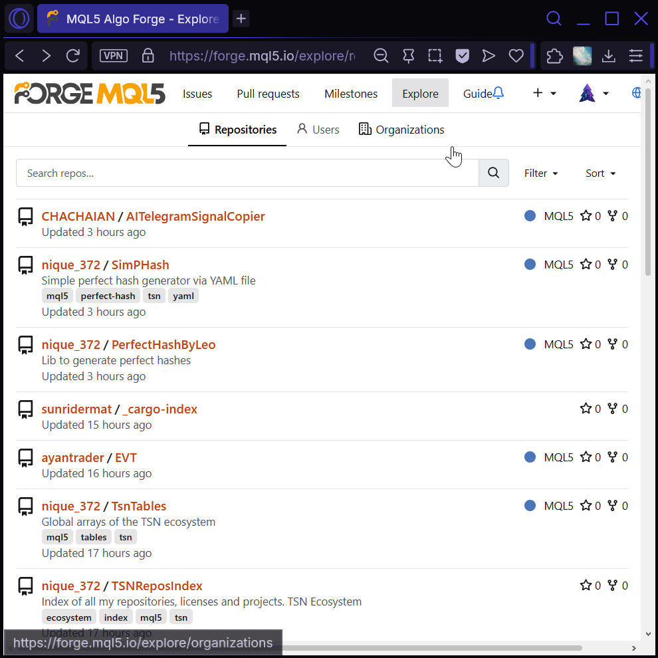Click the repo search magnifier button

(x=493, y=173)
